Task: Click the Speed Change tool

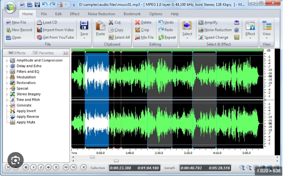Action: tap(213, 37)
